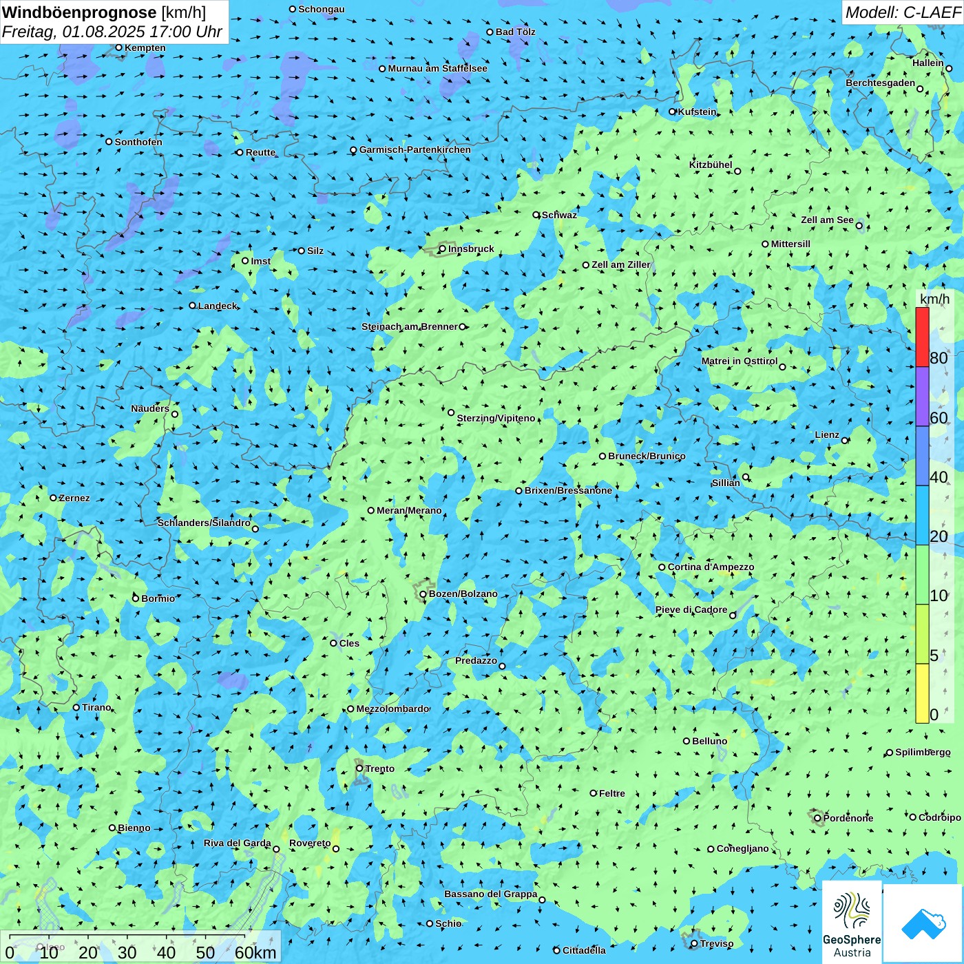Click the 'Conegliano' label
This screenshot has width=964, height=964.
(742, 848)
